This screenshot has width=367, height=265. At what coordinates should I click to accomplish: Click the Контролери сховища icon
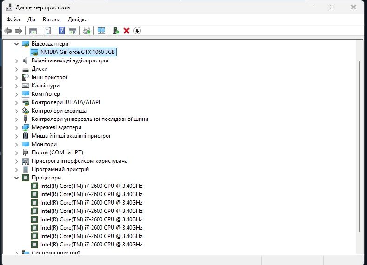coord(26,111)
